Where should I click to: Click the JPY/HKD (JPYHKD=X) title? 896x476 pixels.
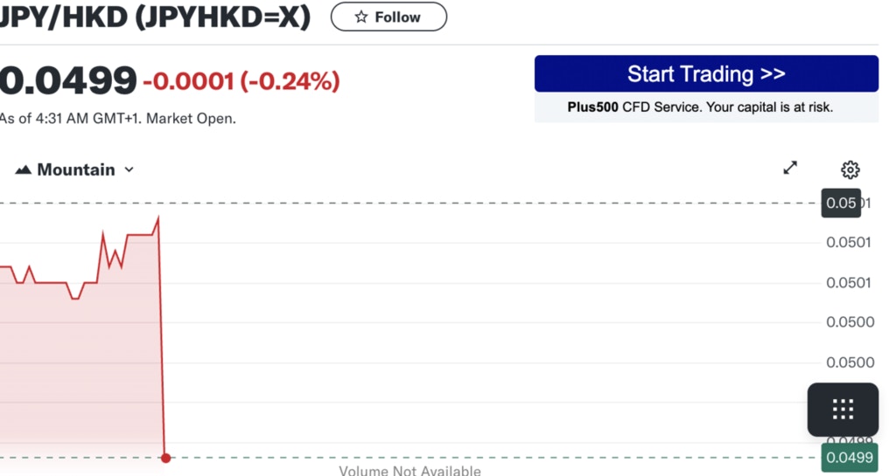coord(155,17)
